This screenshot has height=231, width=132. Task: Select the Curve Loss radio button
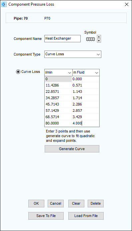coord(18,72)
